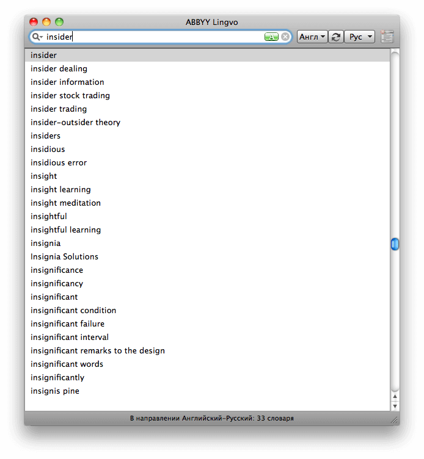Select the 'insider dealing' entry
This screenshot has height=459, width=424.
coord(59,69)
